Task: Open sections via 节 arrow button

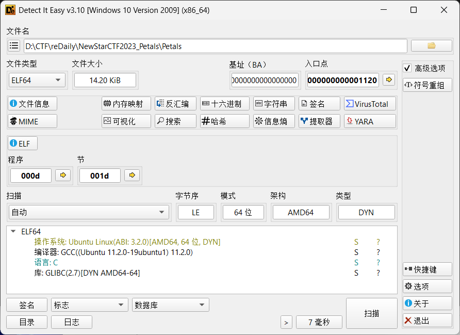Action: [x=133, y=176]
